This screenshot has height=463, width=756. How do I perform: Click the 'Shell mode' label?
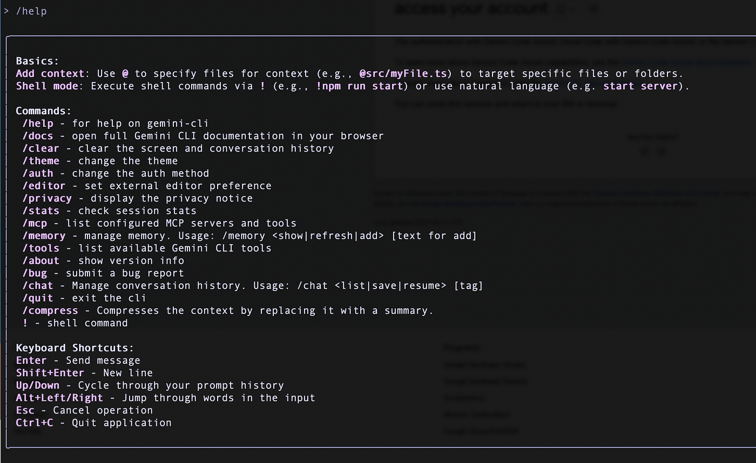47,86
